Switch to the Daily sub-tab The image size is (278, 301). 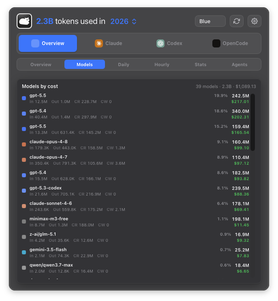click(124, 64)
